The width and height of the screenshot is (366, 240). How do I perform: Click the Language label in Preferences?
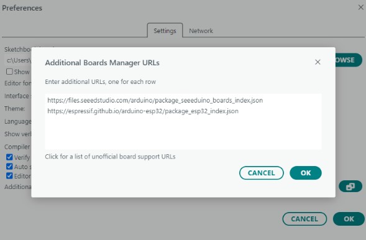coord(18,122)
